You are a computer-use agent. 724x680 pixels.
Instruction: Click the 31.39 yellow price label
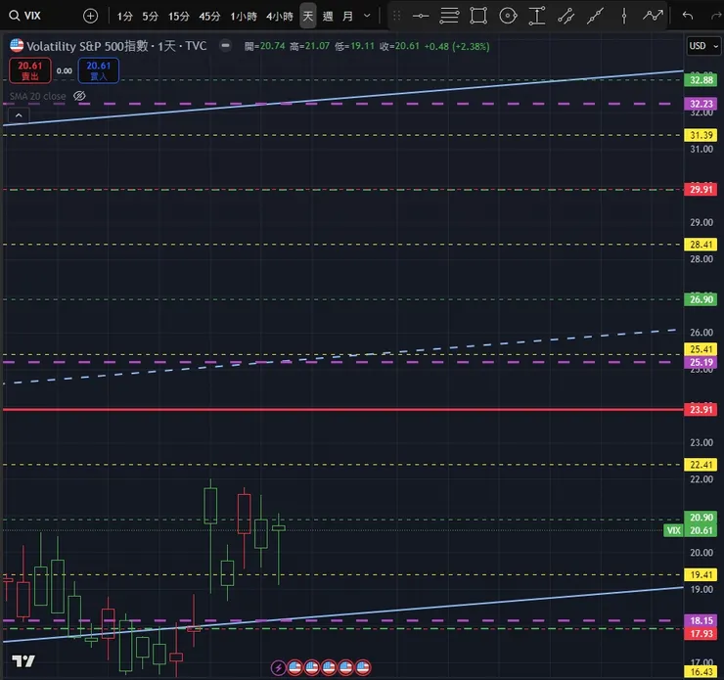tap(701, 135)
